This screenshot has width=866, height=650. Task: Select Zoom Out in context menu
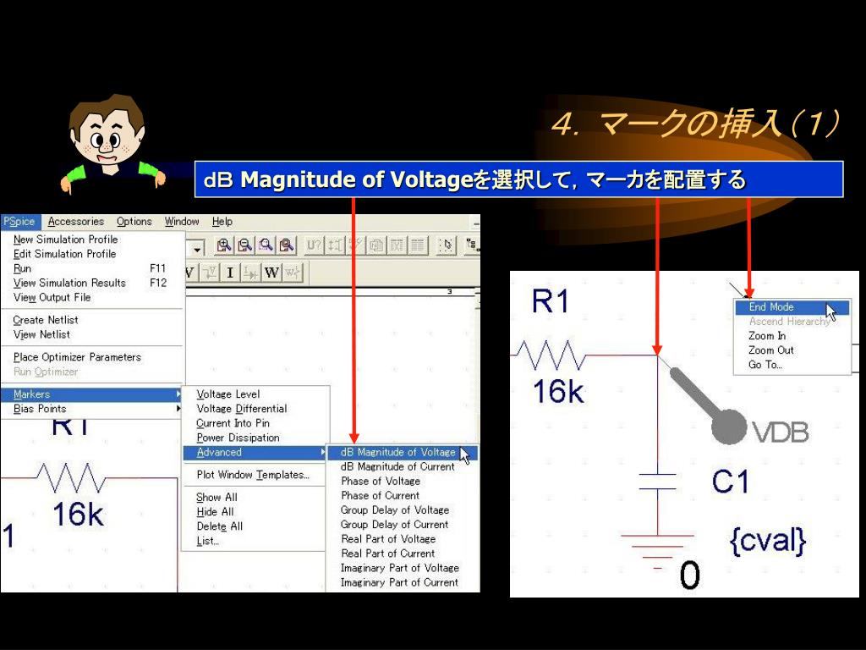792,350
